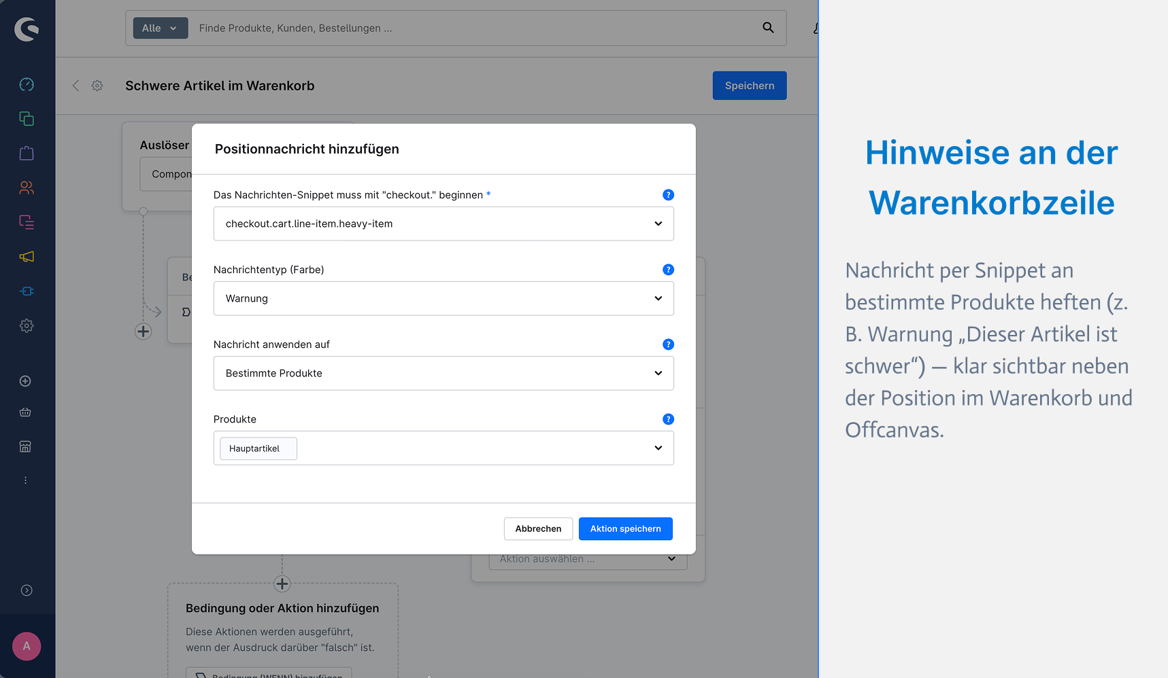Screen dimensions: 1168x678
Task: Open the Dashboard icon in sidebar
Action: (x=27, y=84)
